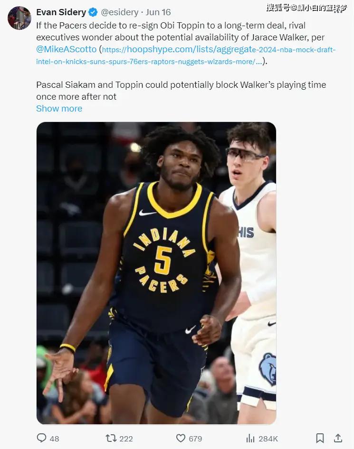Open the Pacers player photo
The image size is (354, 449).
click(x=156, y=273)
